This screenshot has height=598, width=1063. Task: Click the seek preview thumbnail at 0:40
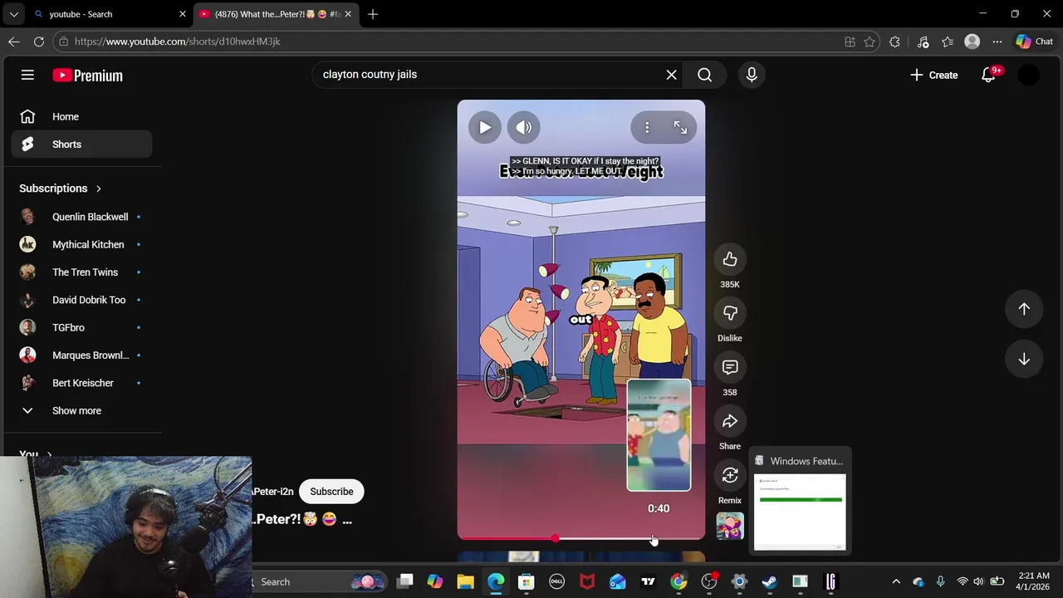[659, 436]
